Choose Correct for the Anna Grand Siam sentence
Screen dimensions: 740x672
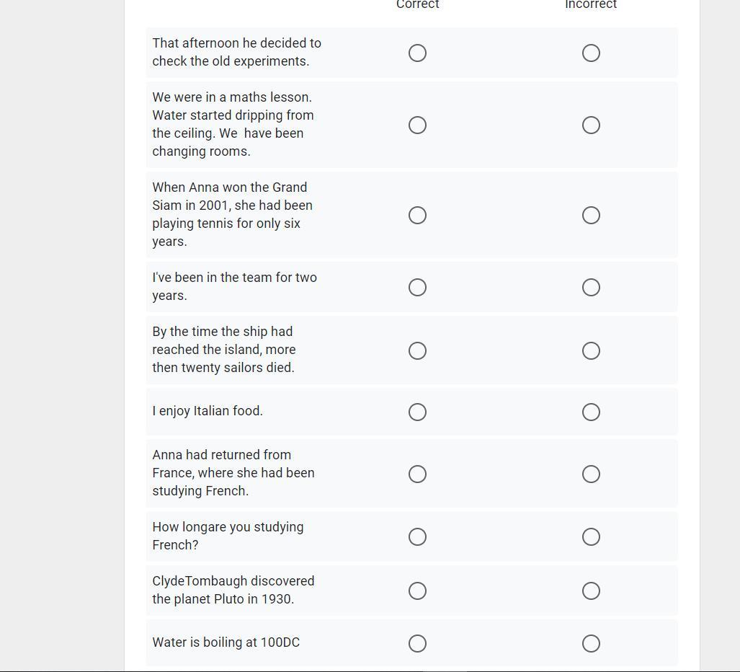[417, 216]
